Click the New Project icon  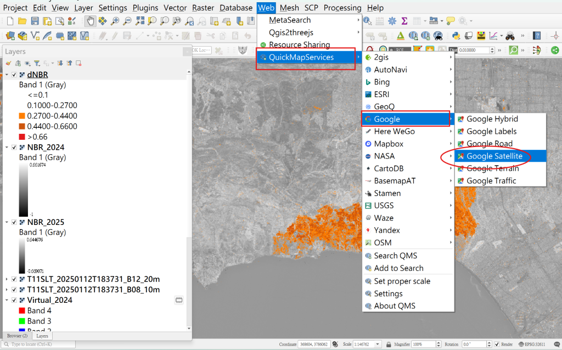coord(10,21)
